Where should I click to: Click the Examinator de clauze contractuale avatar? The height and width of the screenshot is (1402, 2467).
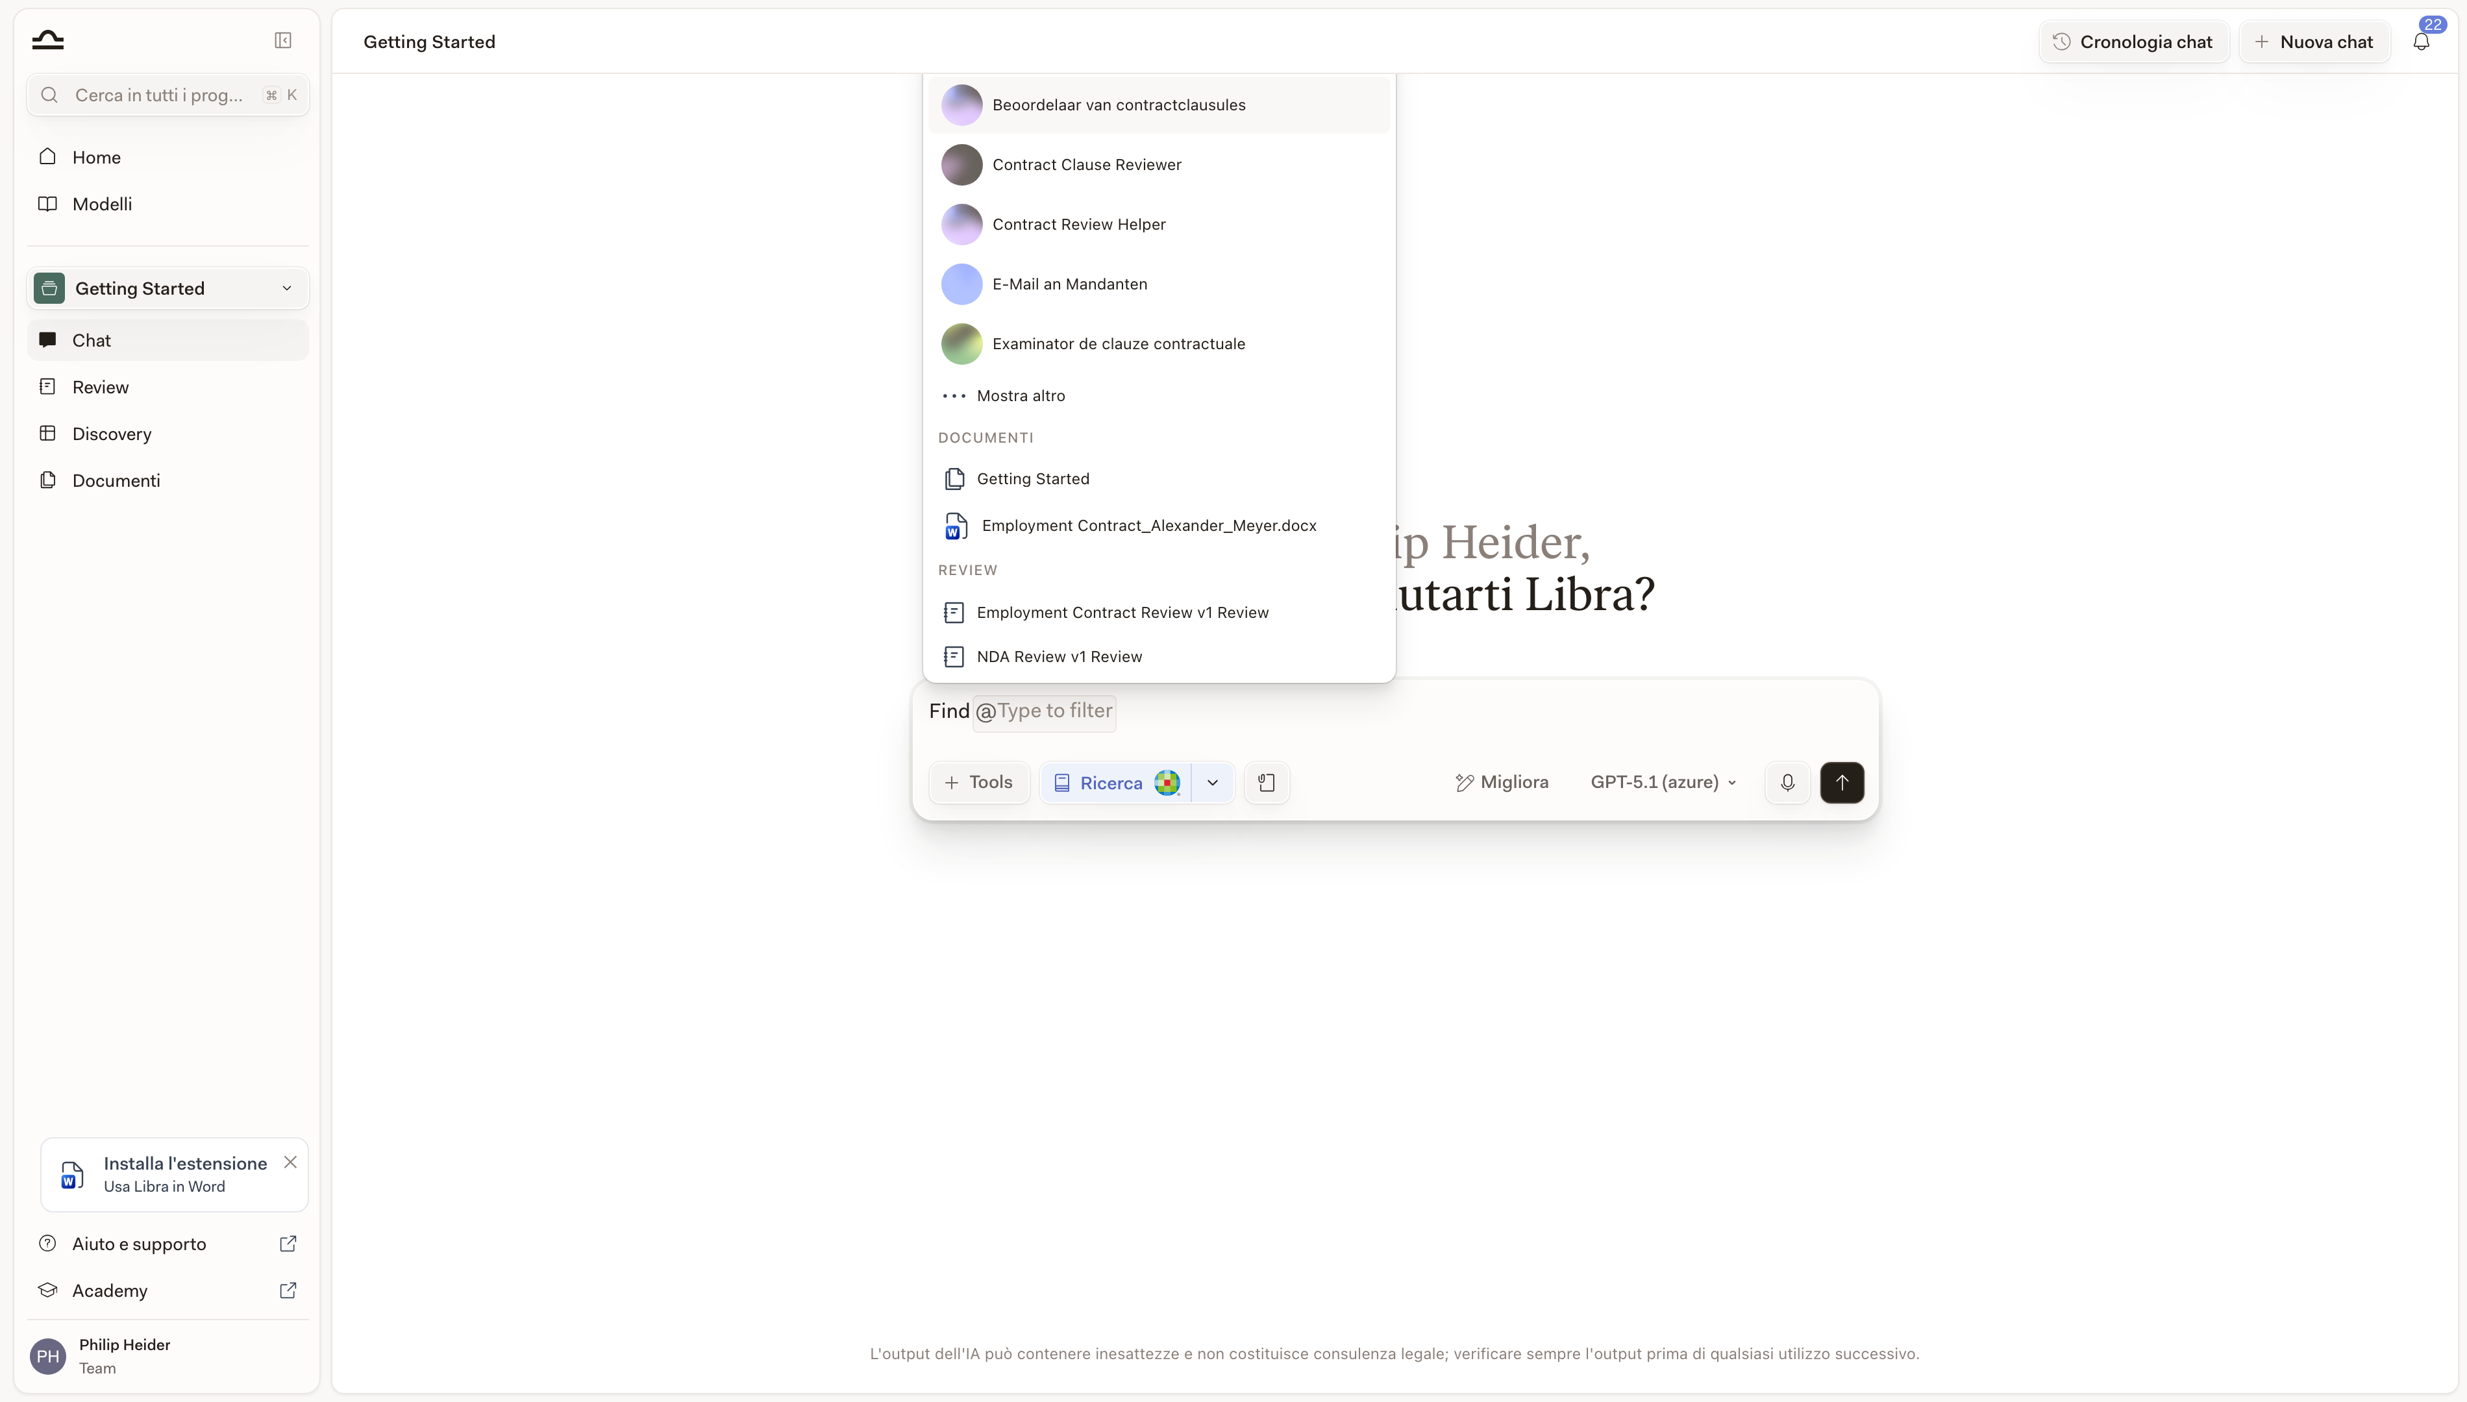(x=961, y=344)
